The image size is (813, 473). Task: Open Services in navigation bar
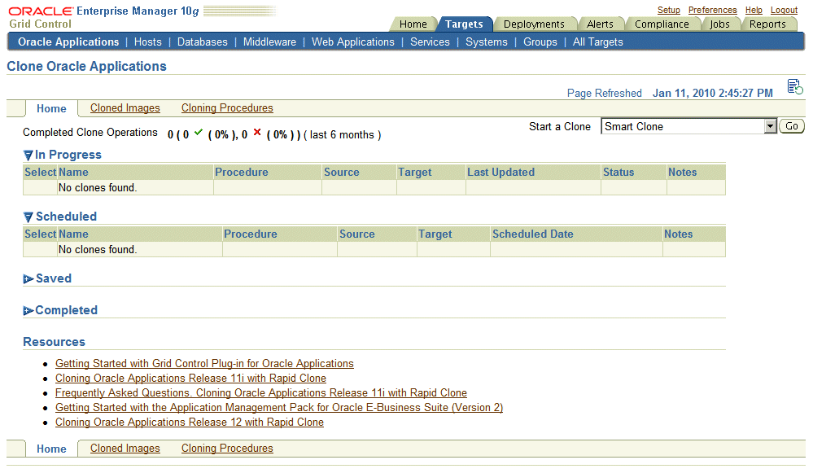(430, 42)
